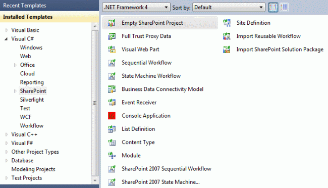Click the Business Data Connectivity Model icon
The image size is (328, 188).
pos(112,89)
